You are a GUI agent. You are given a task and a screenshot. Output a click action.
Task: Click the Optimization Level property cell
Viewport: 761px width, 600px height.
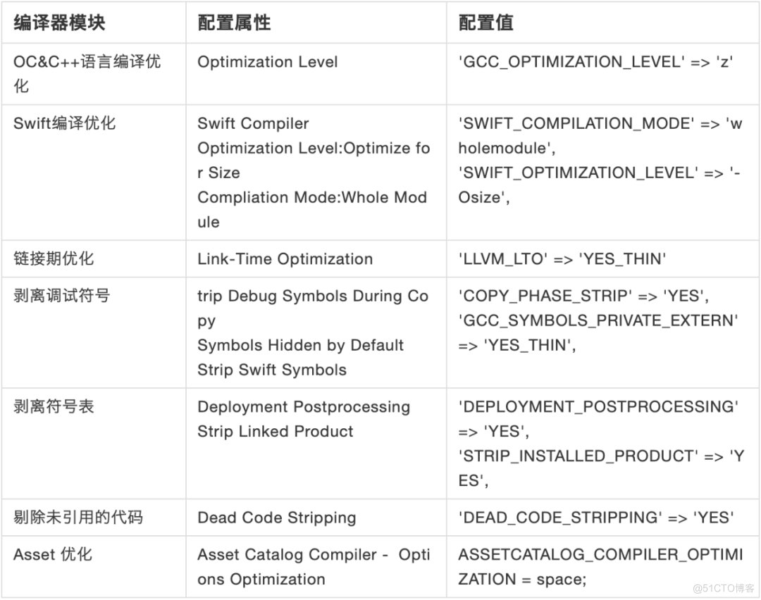point(268,62)
